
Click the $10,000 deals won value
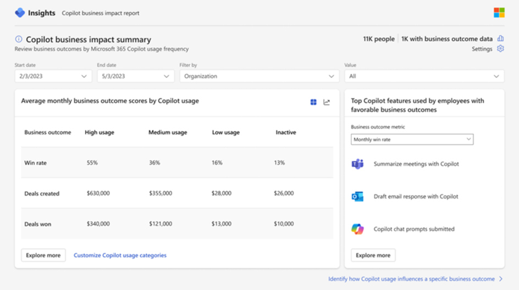coord(284,224)
